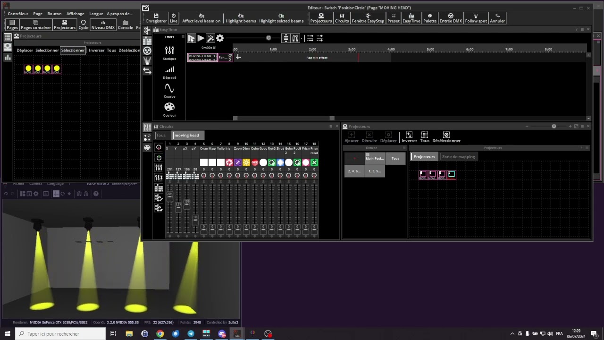Open the Palette window button
This screenshot has height=340, width=604.
tap(430, 18)
